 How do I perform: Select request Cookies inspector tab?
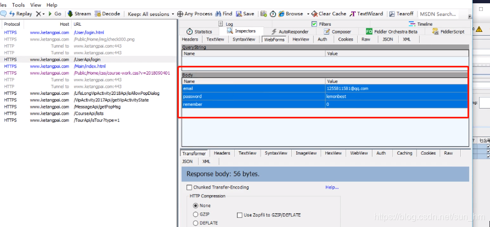(345, 39)
